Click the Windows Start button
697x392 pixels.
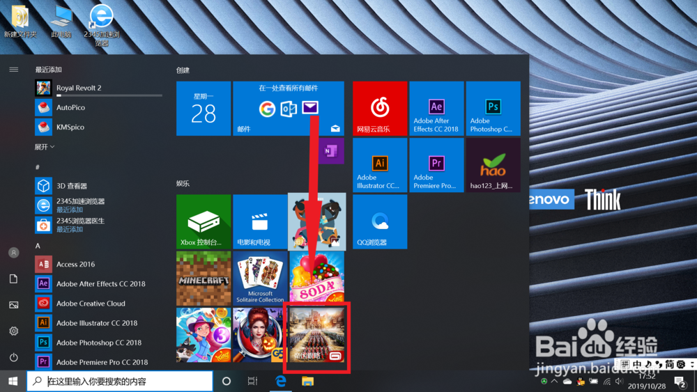pos(13,381)
